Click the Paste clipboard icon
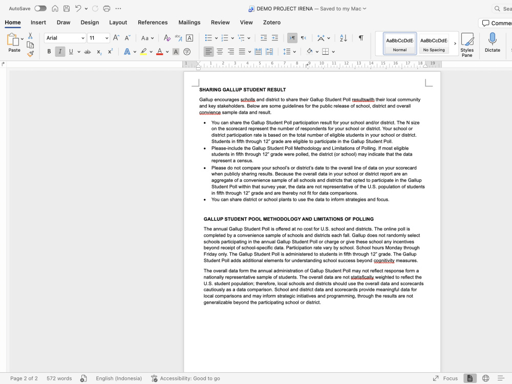 [x=14, y=42]
